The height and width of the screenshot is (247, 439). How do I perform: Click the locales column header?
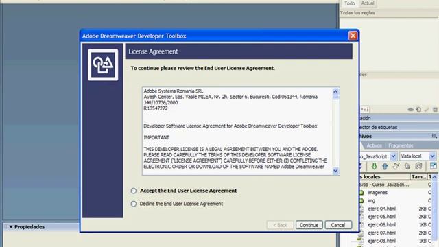(384, 177)
